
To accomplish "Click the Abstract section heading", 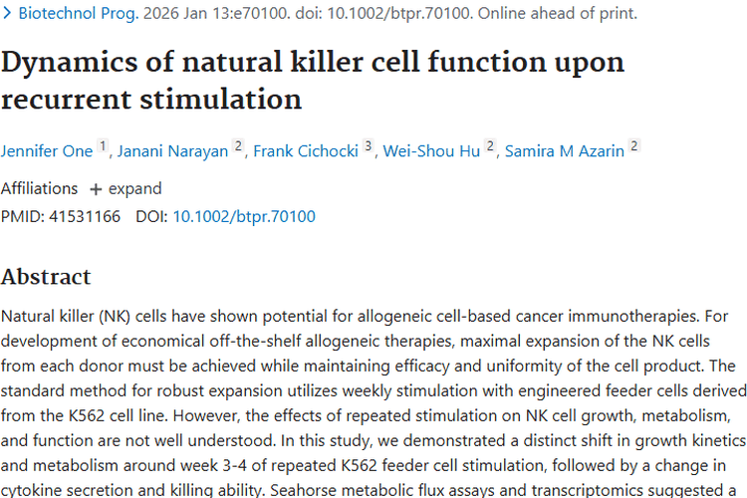I will click(46, 276).
